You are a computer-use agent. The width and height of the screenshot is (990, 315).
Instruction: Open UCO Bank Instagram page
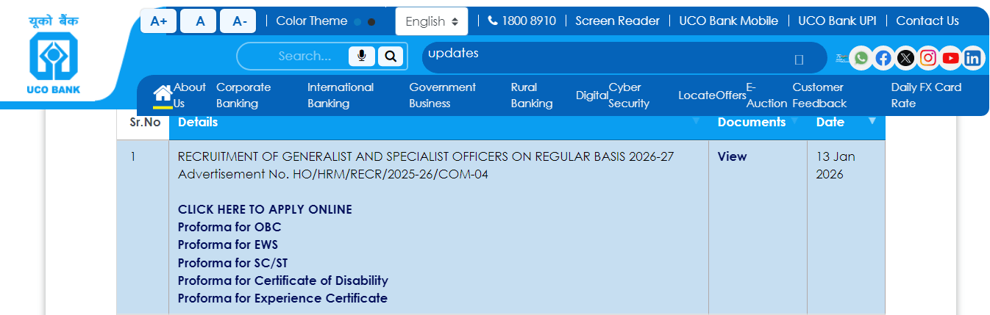click(x=928, y=58)
